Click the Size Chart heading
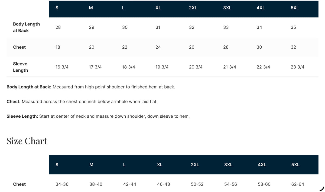 click(27, 141)
